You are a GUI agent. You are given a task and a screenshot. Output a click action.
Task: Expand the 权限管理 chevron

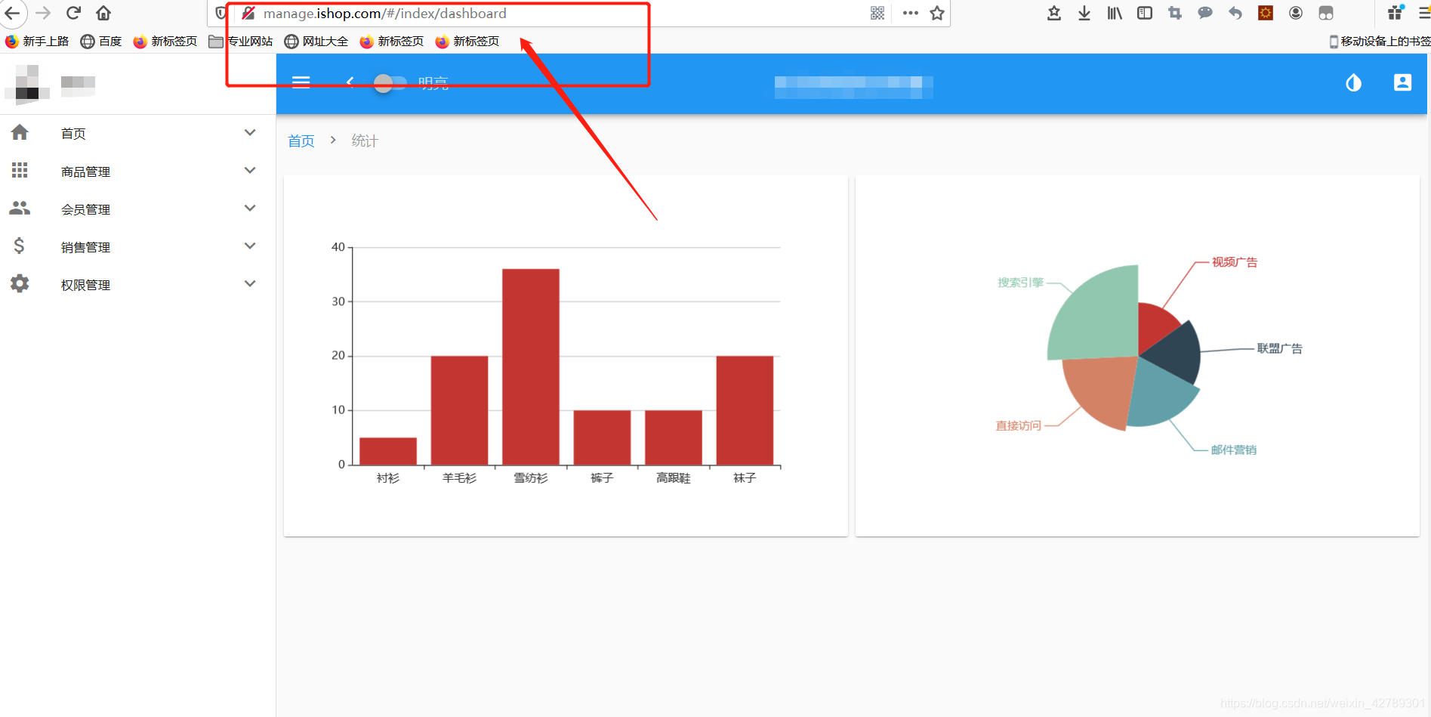click(250, 284)
